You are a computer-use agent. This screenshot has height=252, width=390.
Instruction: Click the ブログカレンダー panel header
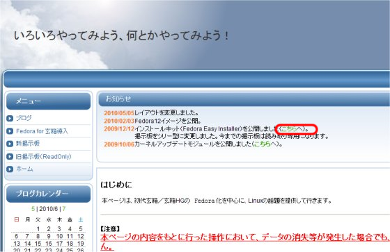(49, 194)
